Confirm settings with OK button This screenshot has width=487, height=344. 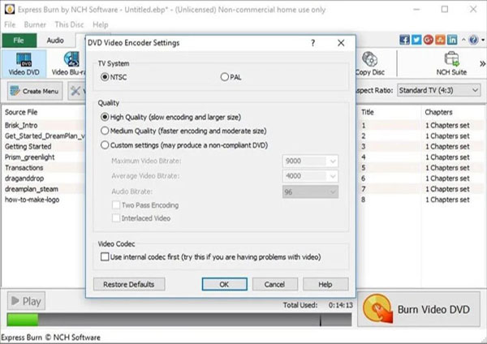pos(224,284)
